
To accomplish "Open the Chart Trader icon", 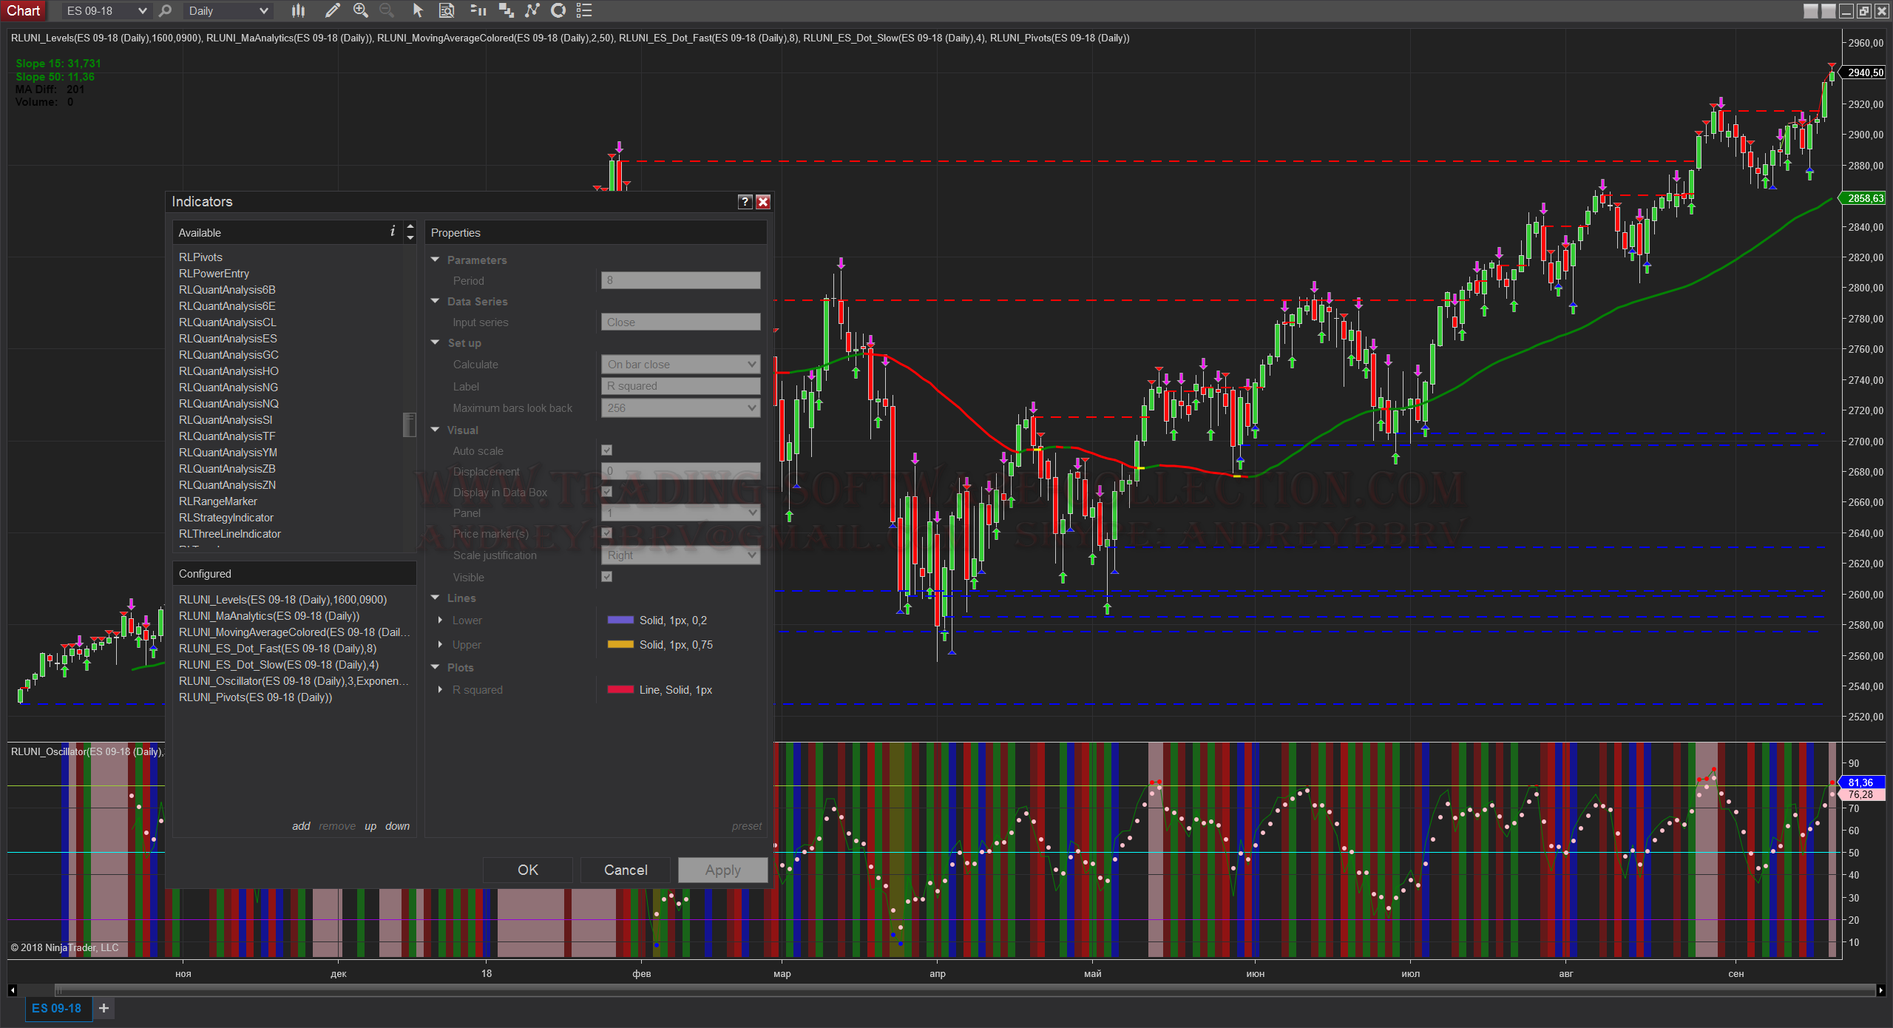I will 478,10.
